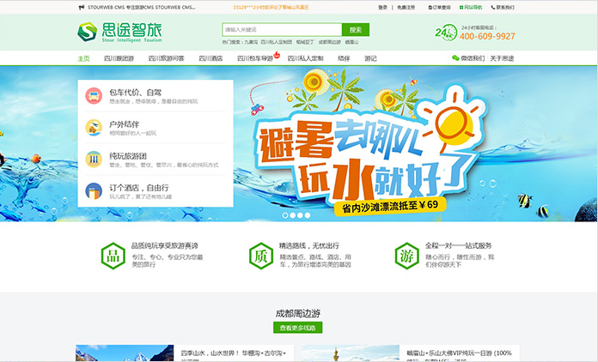The height and width of the screenshot is (362, 598).
Task: Click the green grid icon of 网站导航
Action: click(461, 7)
